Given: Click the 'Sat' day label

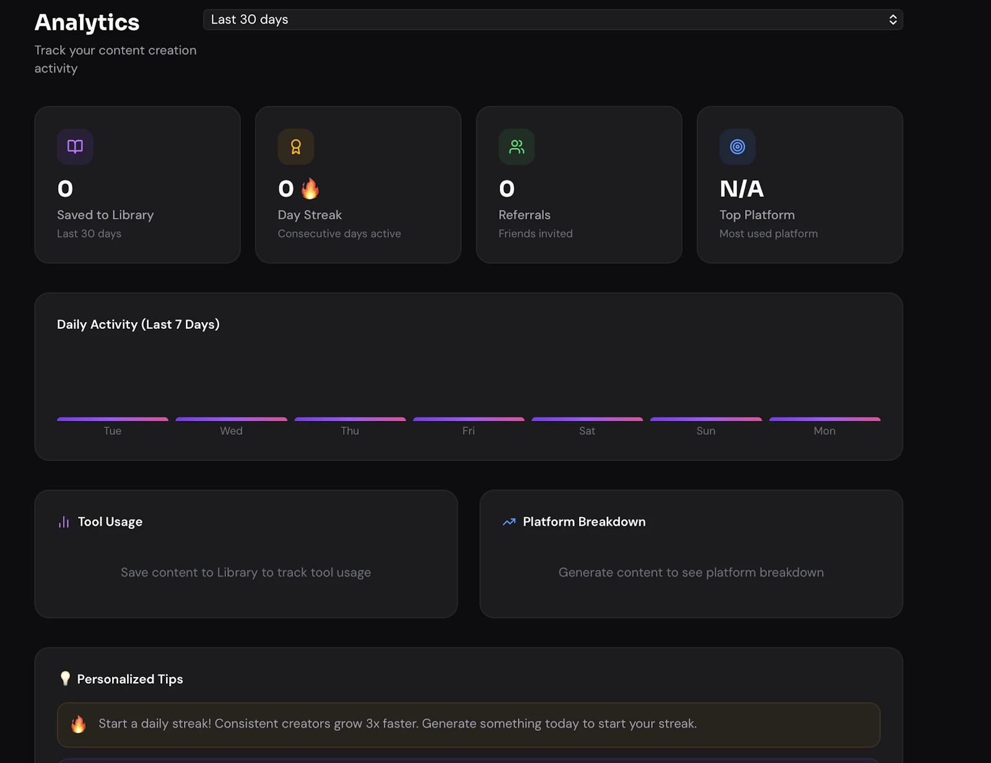Looking at the screenshot, I should click(x=587, y=431).
